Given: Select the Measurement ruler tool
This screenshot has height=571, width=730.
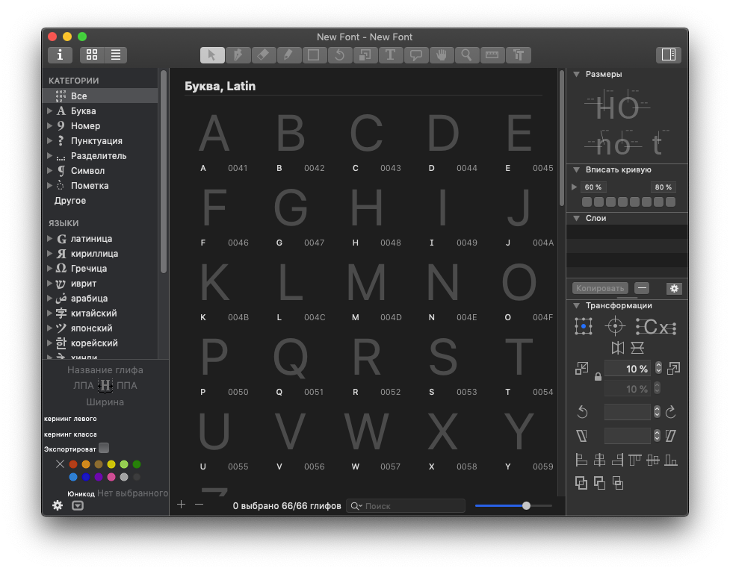Looking at the screenshot, I should tap(492, 54).
